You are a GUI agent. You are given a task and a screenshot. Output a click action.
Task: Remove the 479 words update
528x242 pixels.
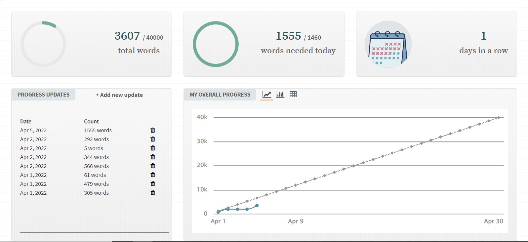153,184
